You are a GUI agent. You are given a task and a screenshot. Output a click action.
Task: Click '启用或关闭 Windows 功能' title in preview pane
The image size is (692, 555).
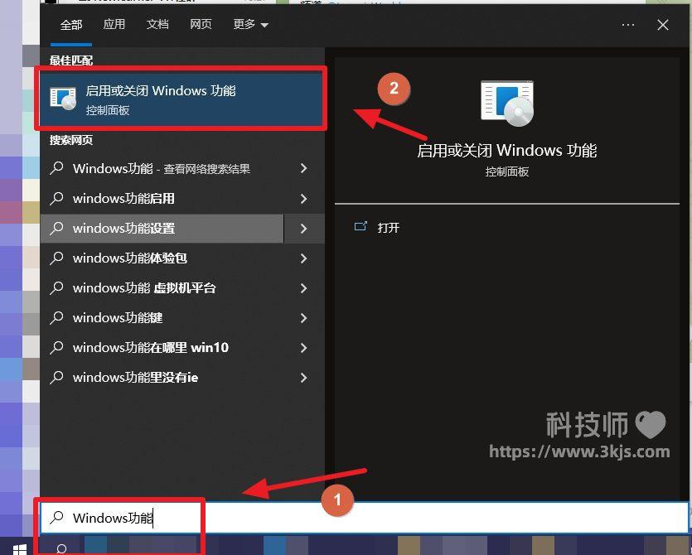pos(507,151)
